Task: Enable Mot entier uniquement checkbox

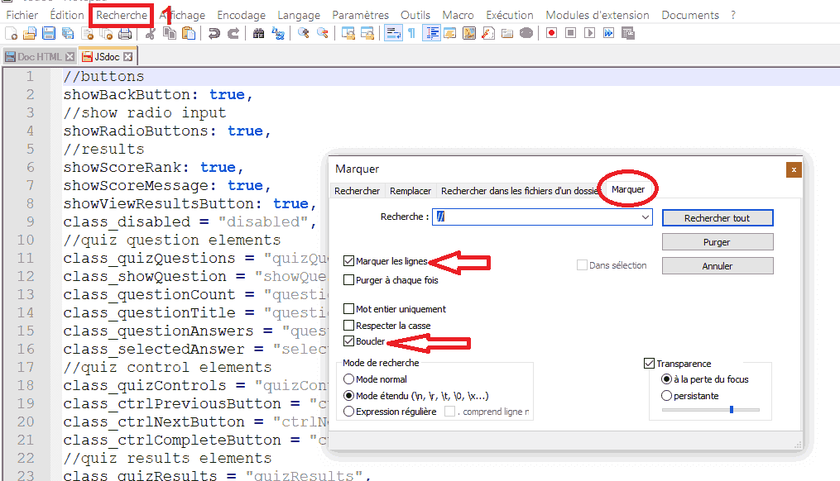Action: (348, 309)
